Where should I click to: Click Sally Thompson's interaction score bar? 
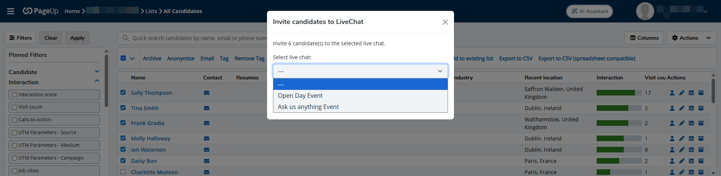tap(618, 93)
